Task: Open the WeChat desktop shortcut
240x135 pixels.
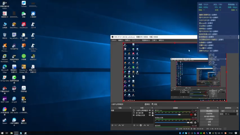Action: click(x=24, y=15)
